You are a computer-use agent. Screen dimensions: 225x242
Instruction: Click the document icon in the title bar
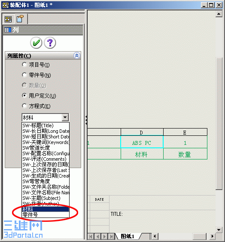coord(6,5)
